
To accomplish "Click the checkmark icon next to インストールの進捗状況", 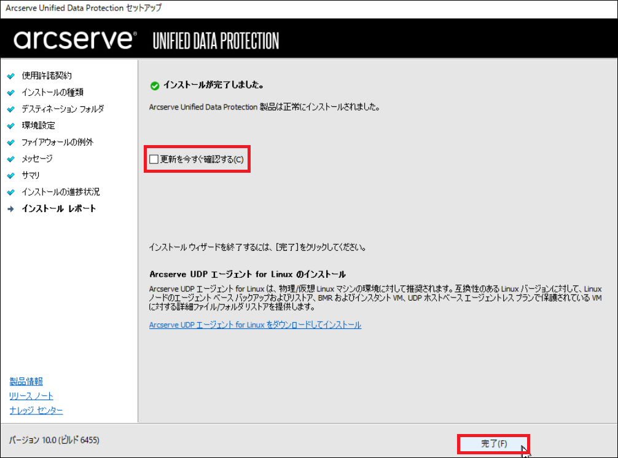I will click(11, 192).
